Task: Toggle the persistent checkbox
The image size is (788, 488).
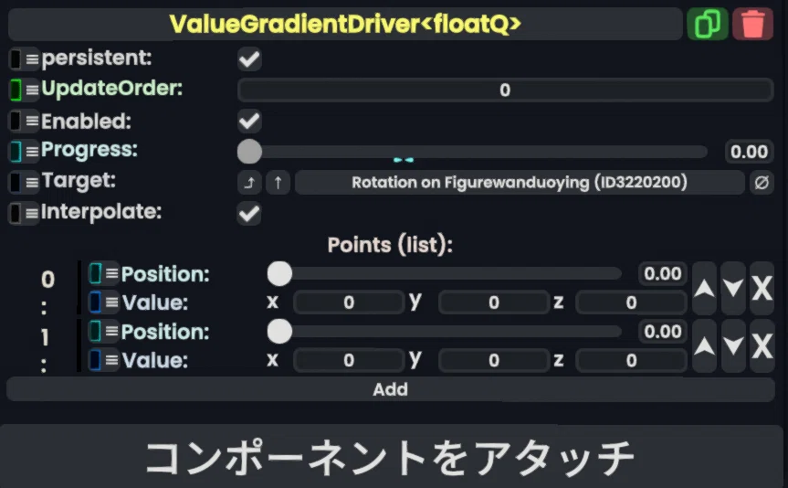Action: pos(249,59)
